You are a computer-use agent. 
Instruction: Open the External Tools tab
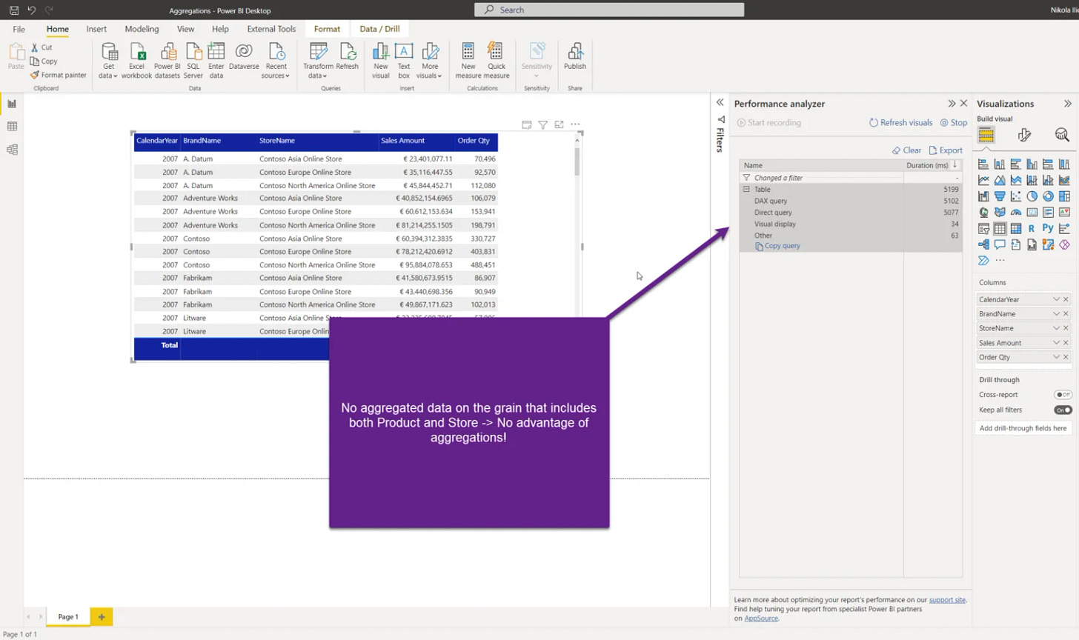pos(271,29)
